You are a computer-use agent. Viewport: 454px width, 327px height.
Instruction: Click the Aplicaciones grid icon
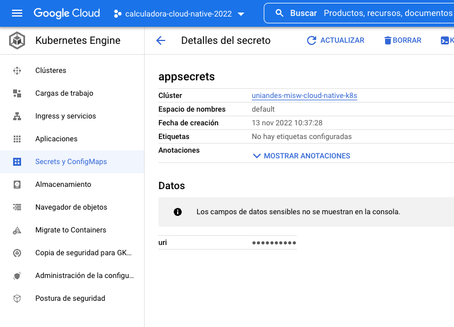coord(17,139)
